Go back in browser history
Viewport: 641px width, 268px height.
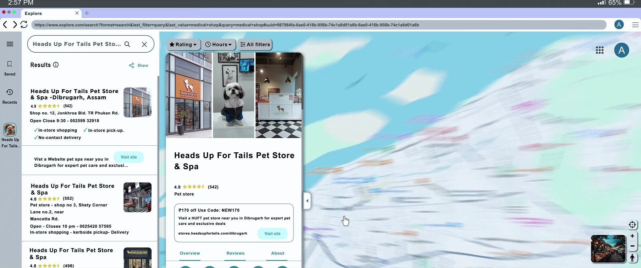click(x=5, y=25)
